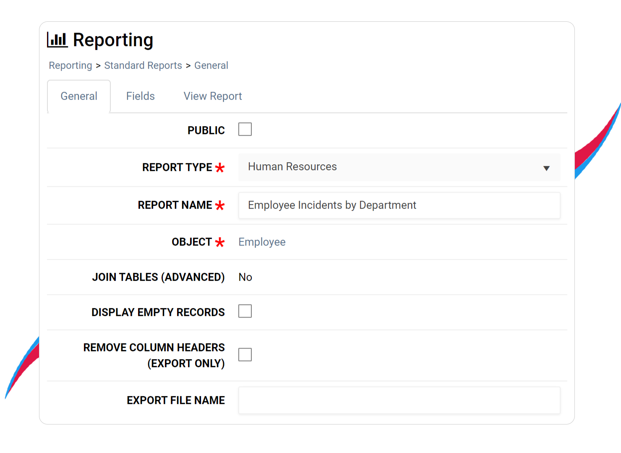Focus the Export File Name field
The width and height of the screenshot is (621, 453).
(399, 400)
